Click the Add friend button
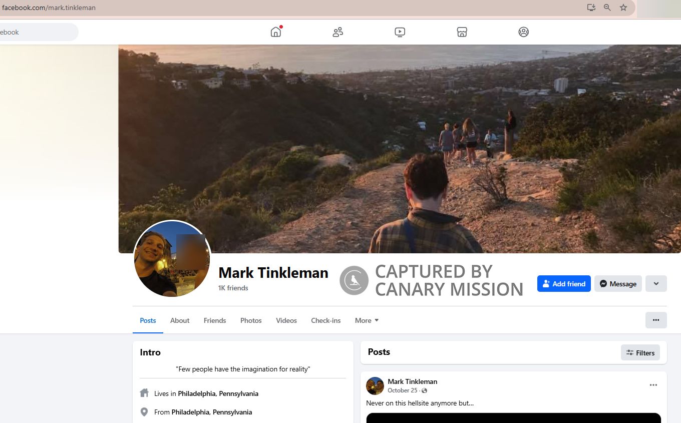Image resolution: width=681 pixels, height=423 pixels. tap(564, 283)
